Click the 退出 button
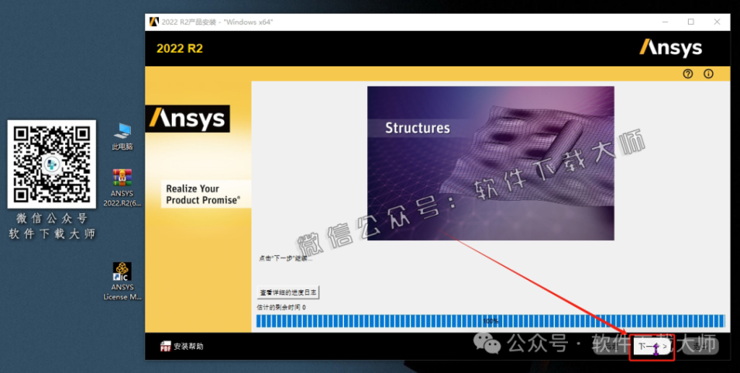Screen dimensions: 740x373 (x=700, y=346)
